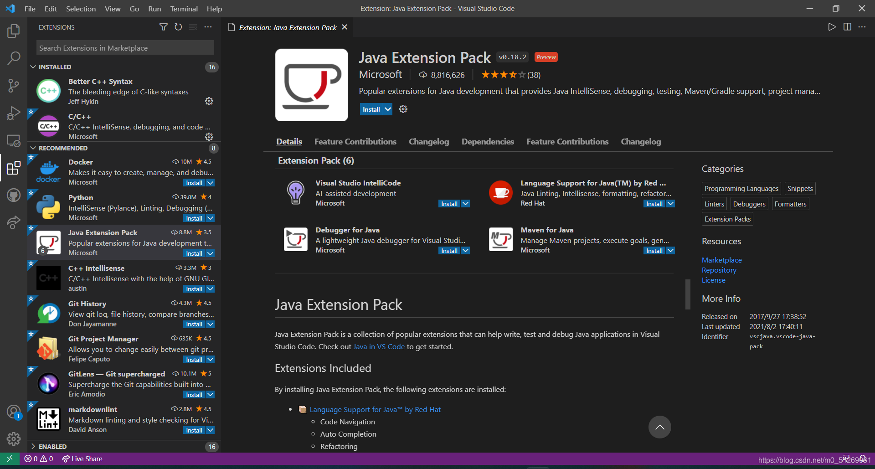Viewport: 875px width, 469px height.
Task: Open the Repository resource link
Action: [719, 270]
